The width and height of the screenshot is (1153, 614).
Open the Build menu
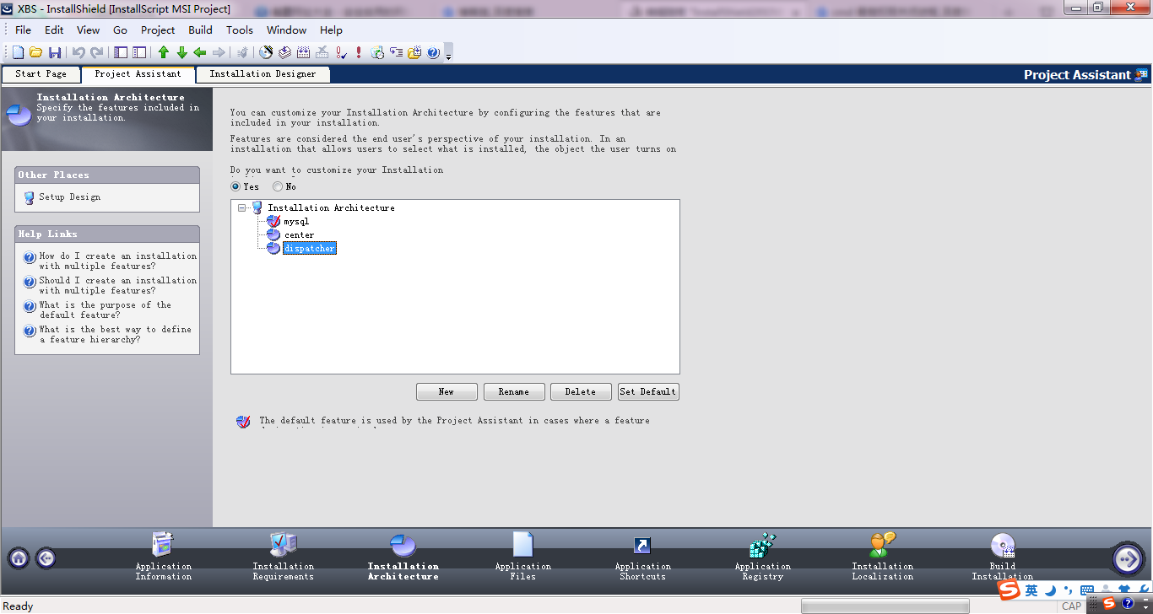[x=200, y=30]
